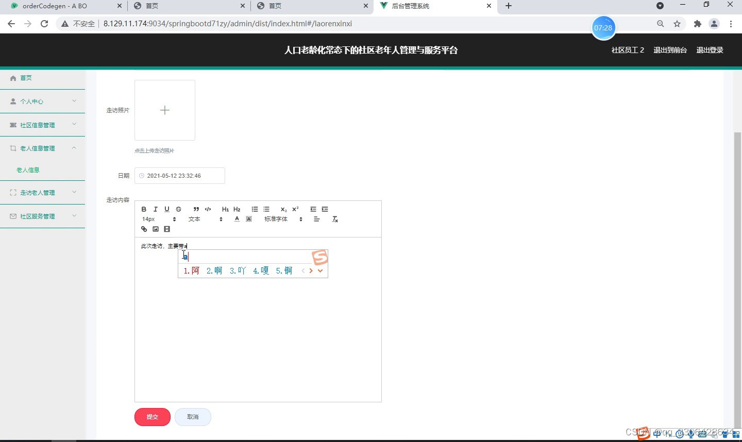
Task: Click 退出登录 to log out
Action: click(710, 50)
